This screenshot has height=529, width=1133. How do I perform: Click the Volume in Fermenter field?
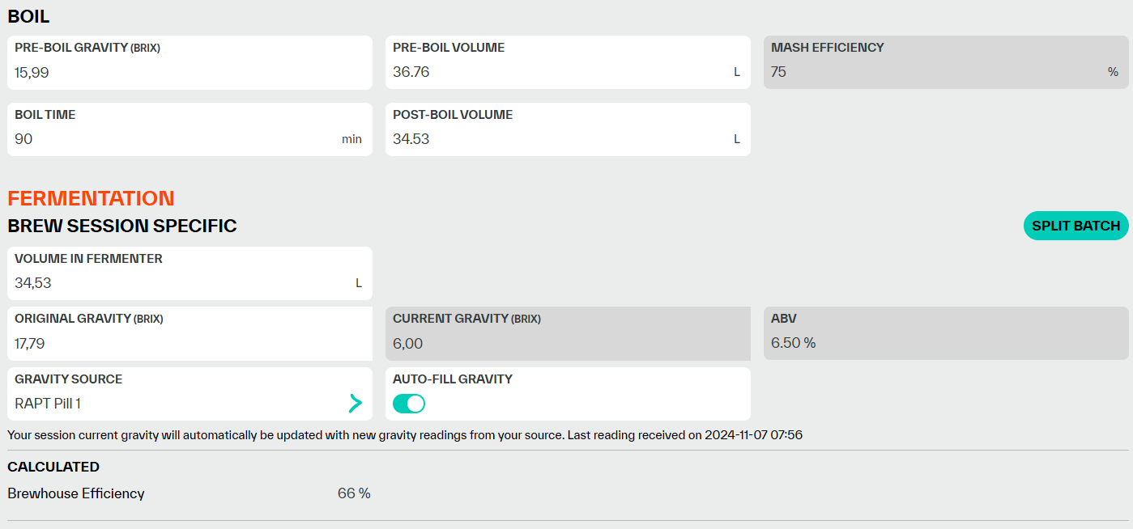tap(178, 283)
